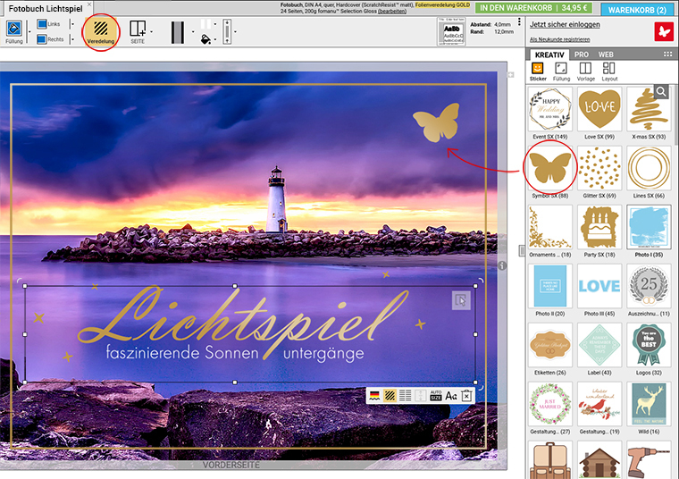
Task: Click the Jetzt sicher einloggen link
Action: click(565, 25)
